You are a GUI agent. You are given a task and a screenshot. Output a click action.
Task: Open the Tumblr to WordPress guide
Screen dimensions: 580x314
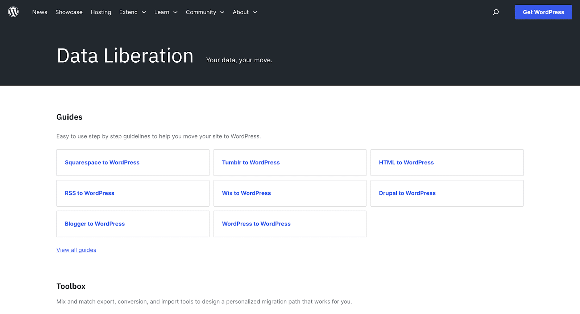290,162
